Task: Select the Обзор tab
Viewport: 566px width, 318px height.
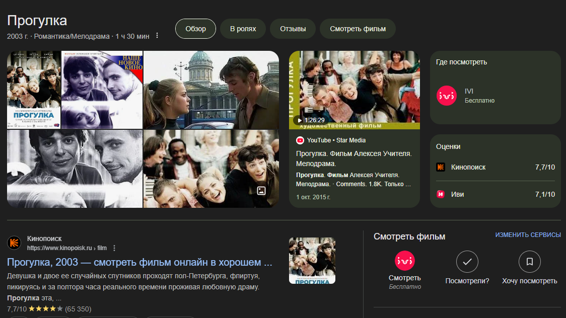Action: [x=196, y=29]
